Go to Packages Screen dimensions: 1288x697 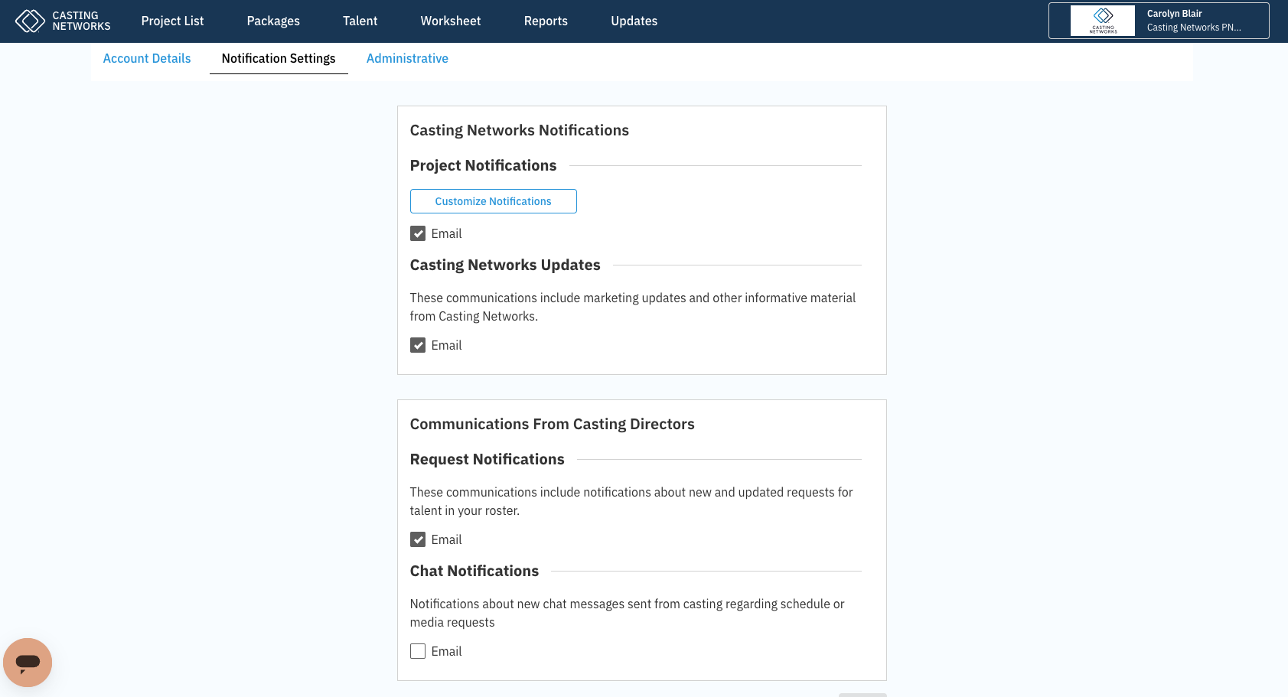pyautogui.click(x=273, y=21)
